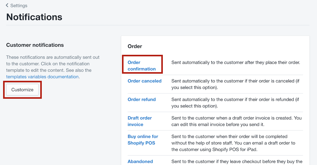Open the Draft order invoice template
317x165 pixels.
point(140,121)
